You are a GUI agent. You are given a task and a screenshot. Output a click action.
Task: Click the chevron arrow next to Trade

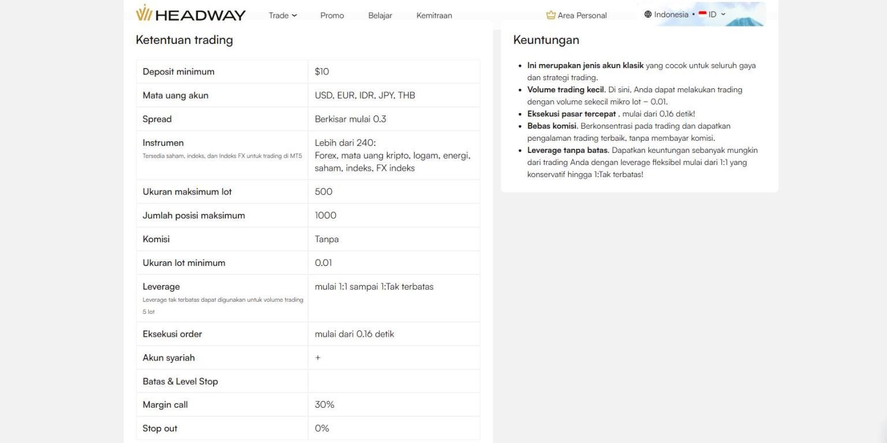295,16
